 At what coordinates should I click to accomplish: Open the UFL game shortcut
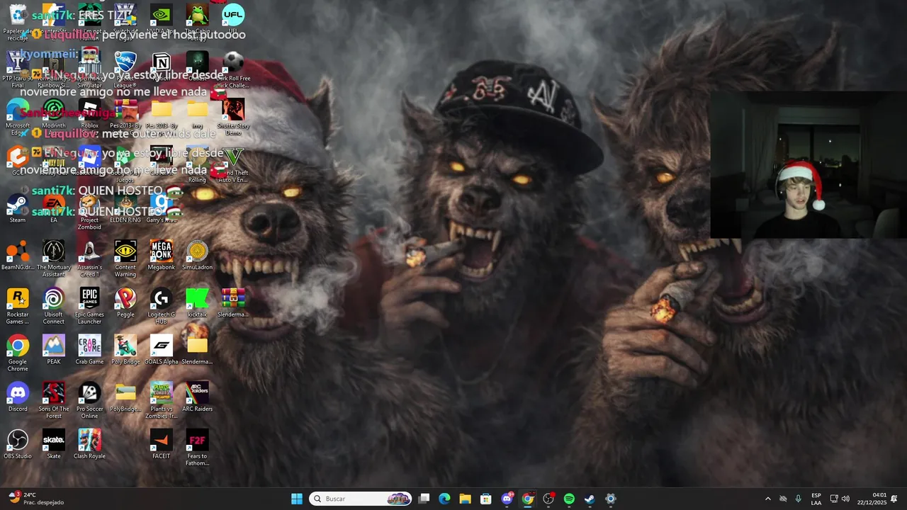(x=233, y=19)
